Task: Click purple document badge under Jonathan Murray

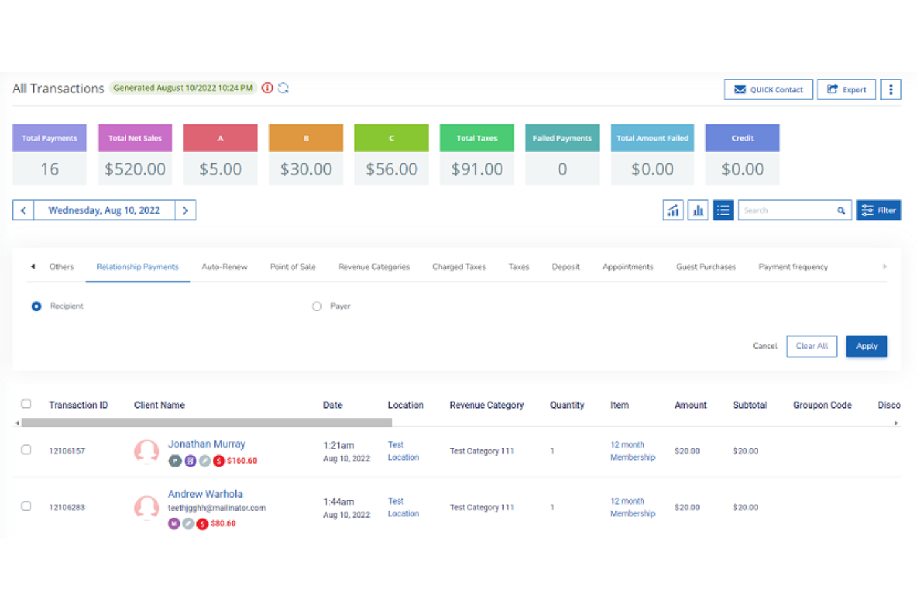Action: pos(190,461)
